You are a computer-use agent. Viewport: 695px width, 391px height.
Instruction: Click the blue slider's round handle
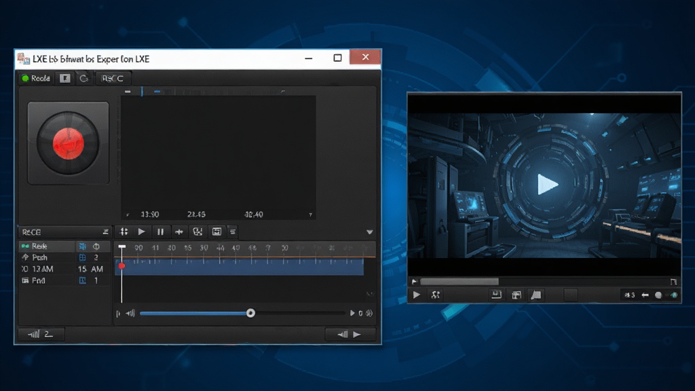click(x=250, y=314)
